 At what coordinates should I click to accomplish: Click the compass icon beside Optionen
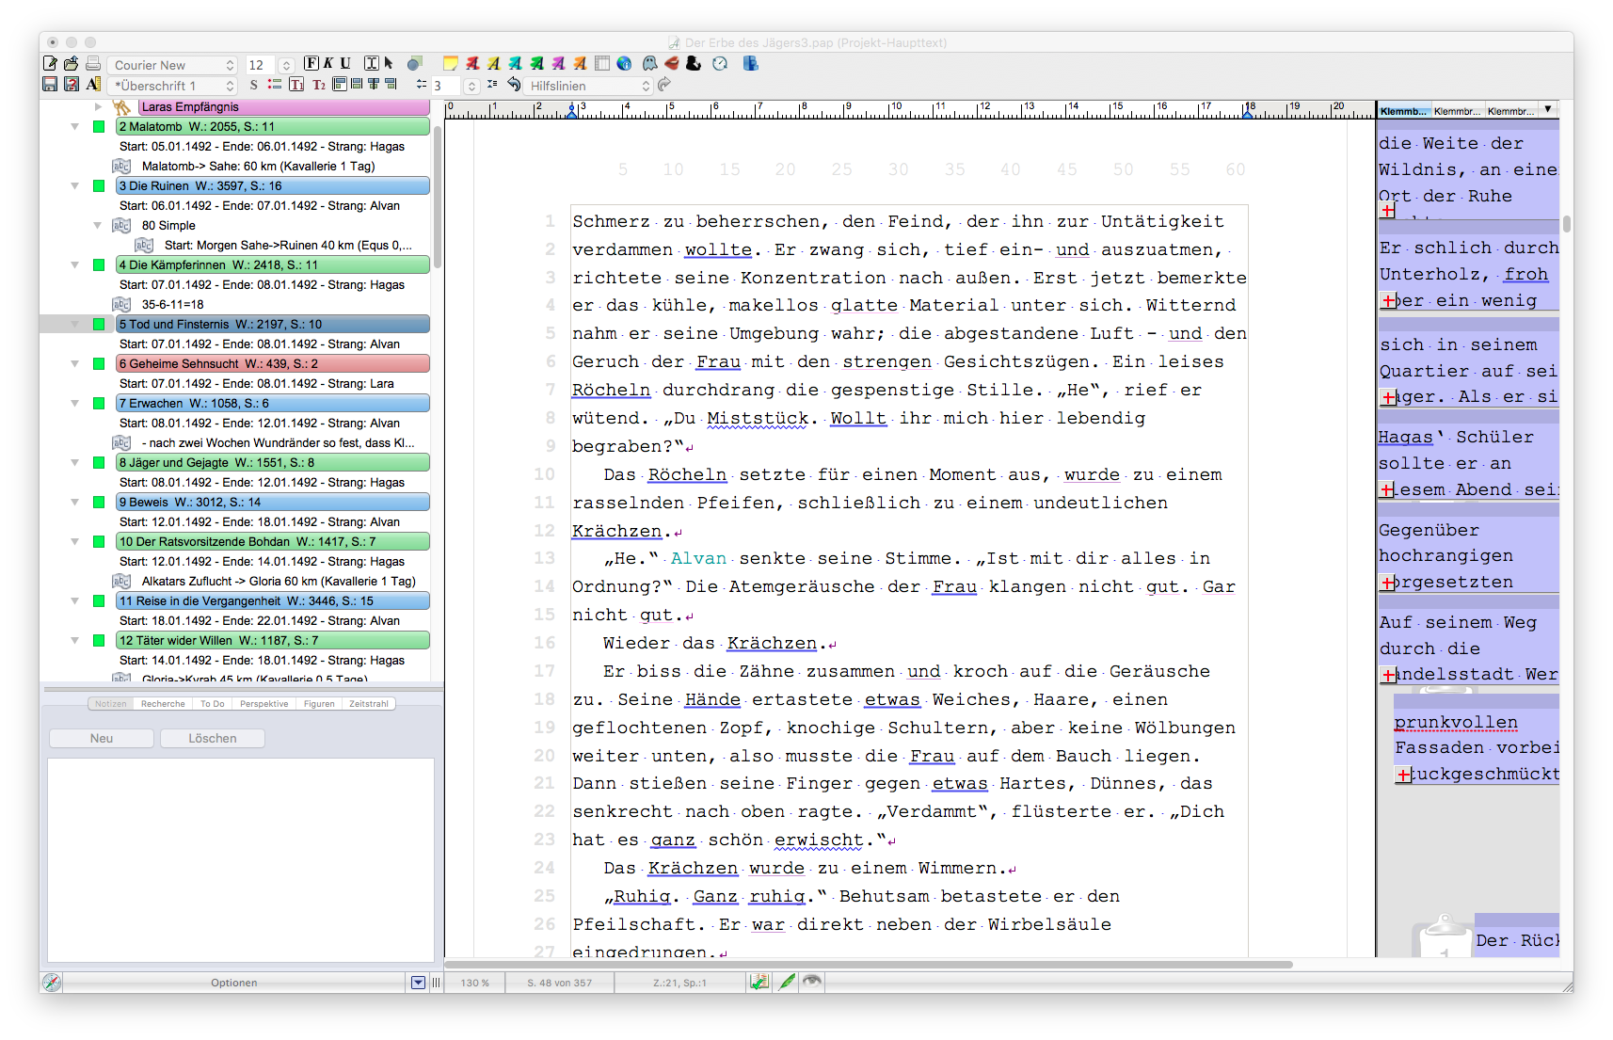pyautogui.click(x=52, y=983)
